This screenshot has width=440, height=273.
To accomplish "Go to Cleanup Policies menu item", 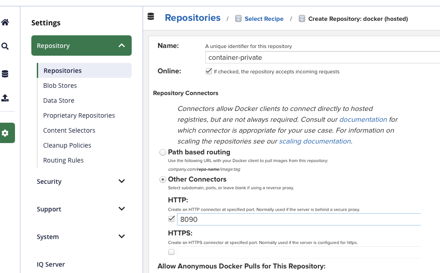I will click(67, 145).
